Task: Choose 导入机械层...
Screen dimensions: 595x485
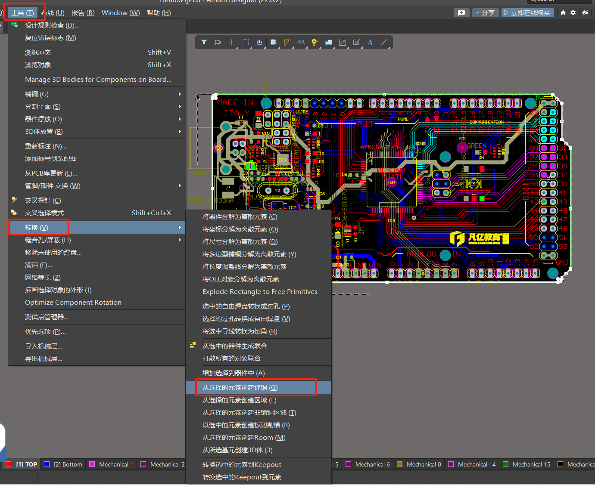Action: point(97,346)
